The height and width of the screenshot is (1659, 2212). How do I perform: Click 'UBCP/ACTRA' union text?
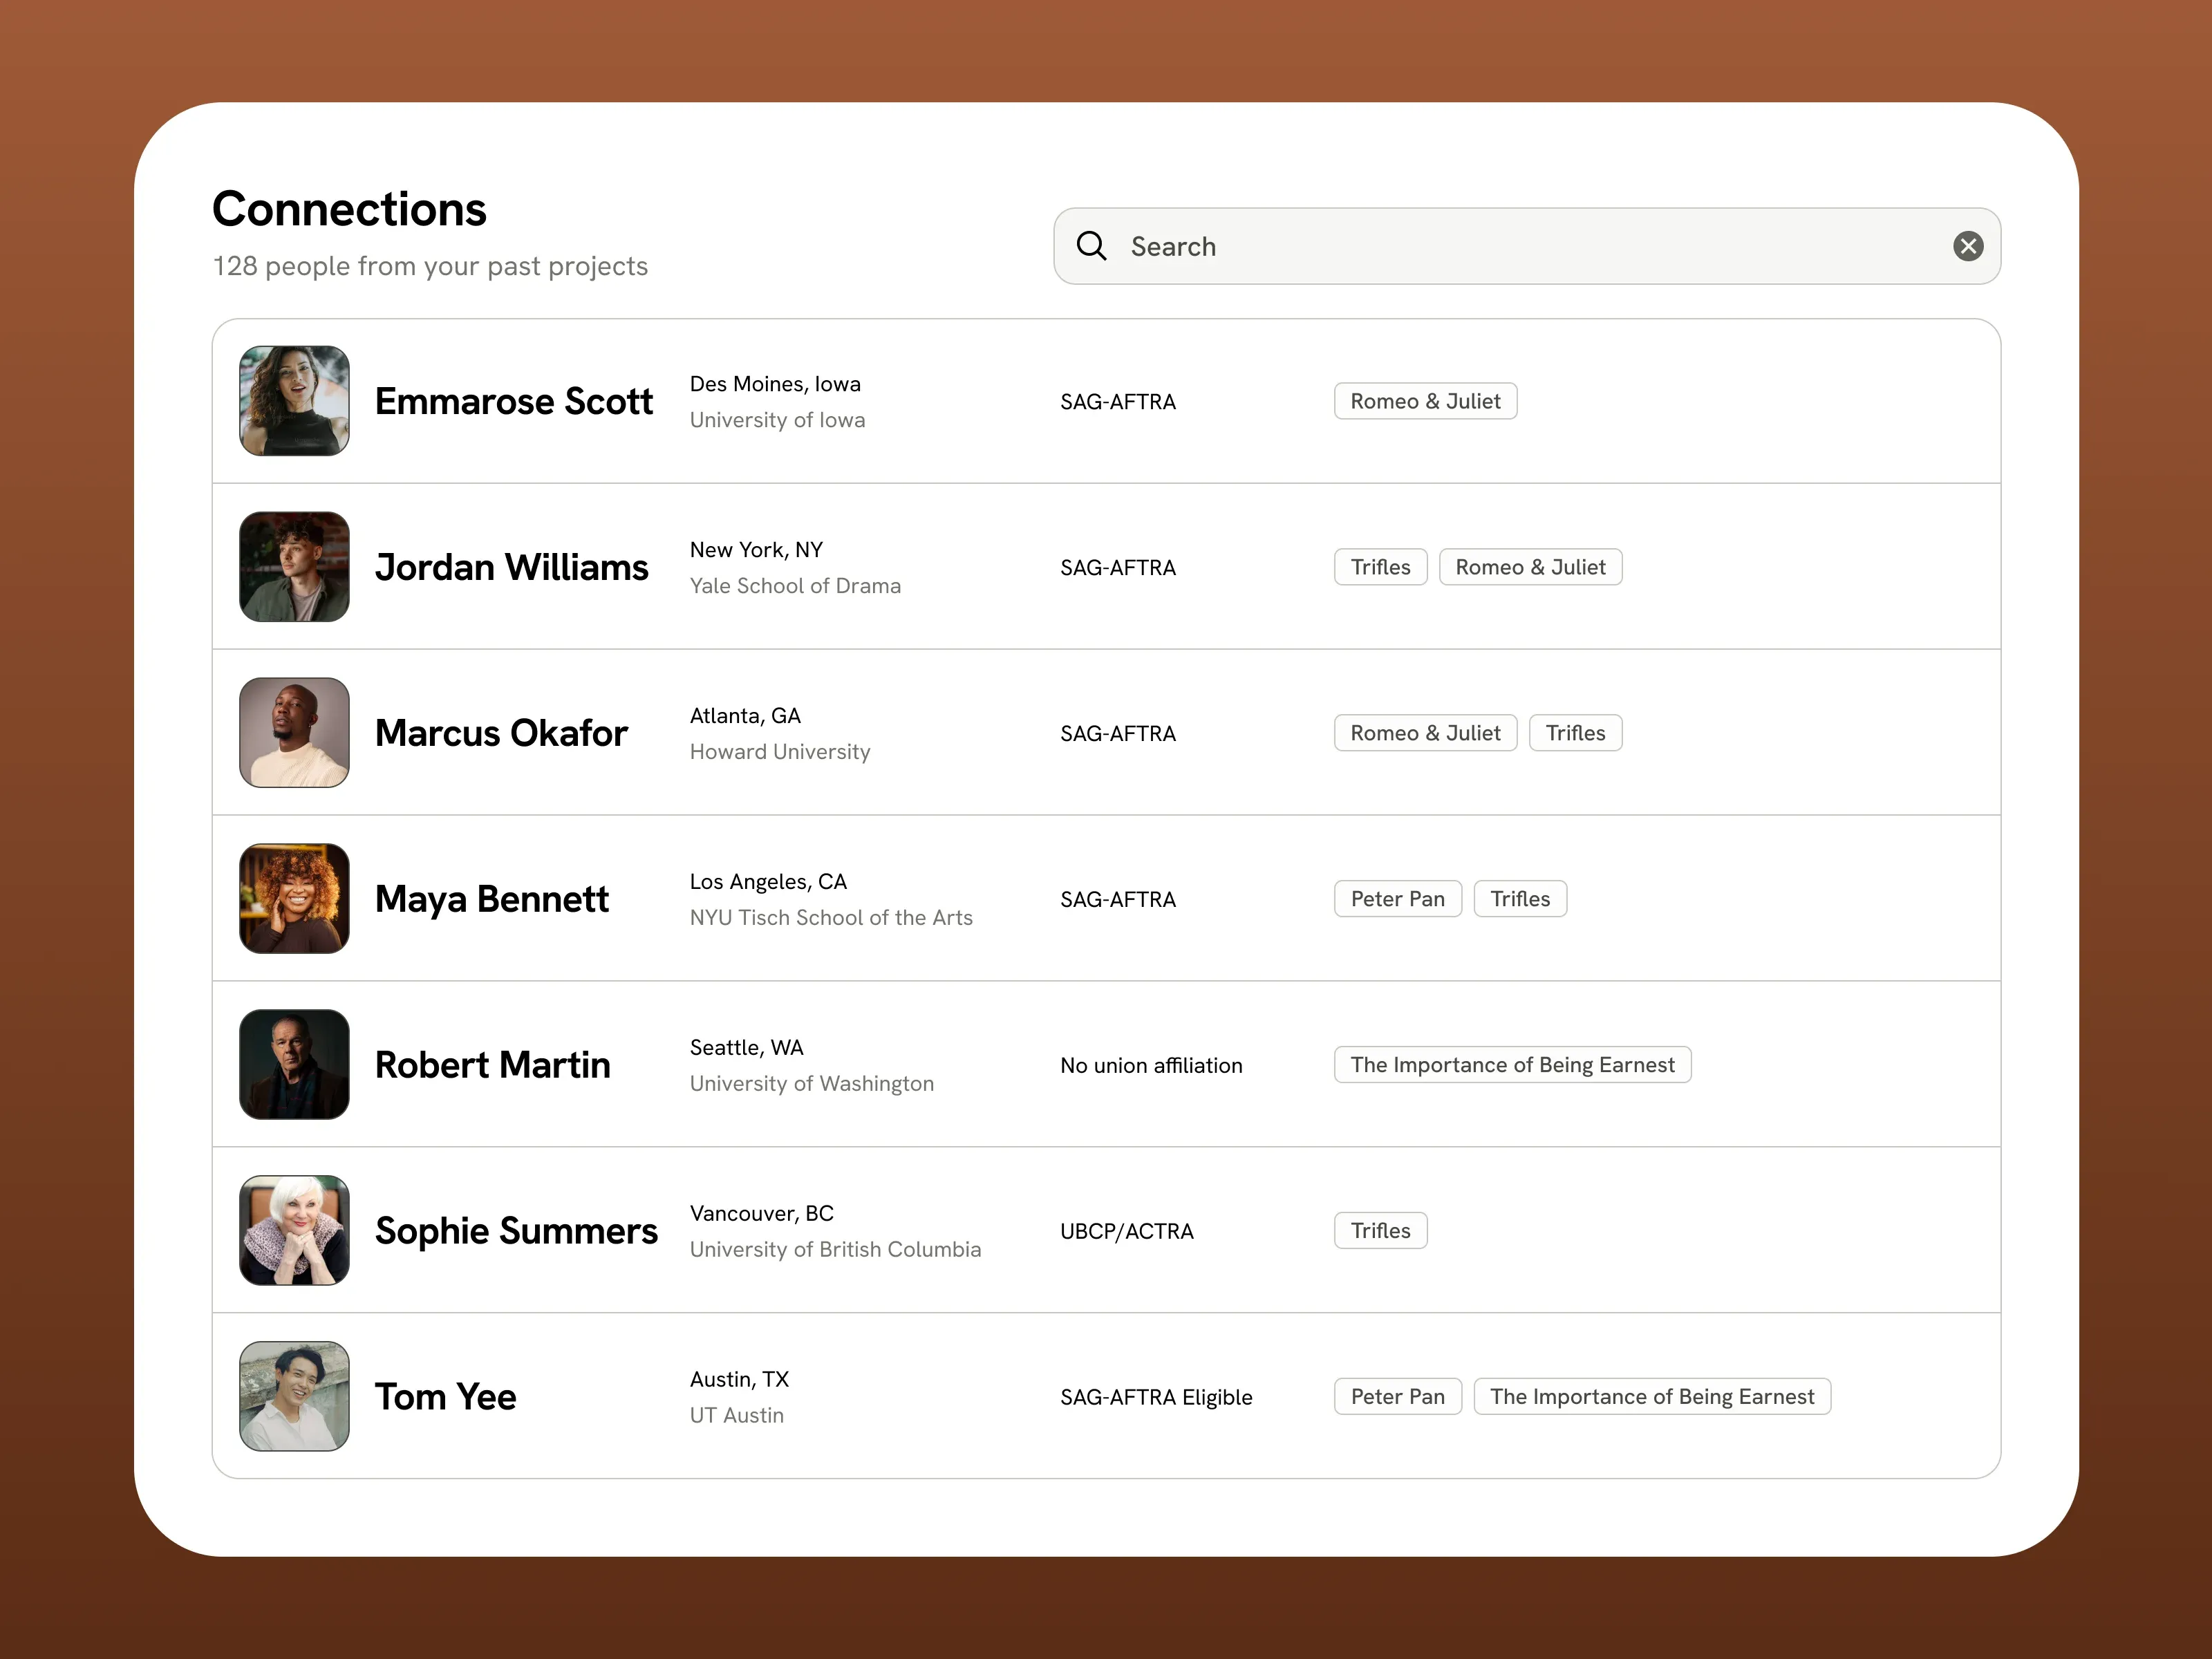(1127, 1232)
